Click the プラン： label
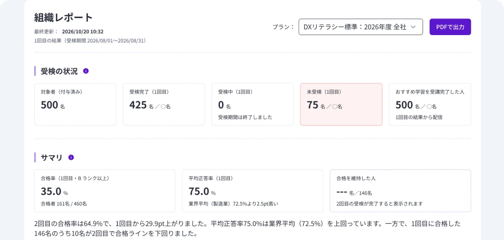Screen dimensions: 504x240 coord(283,27)
